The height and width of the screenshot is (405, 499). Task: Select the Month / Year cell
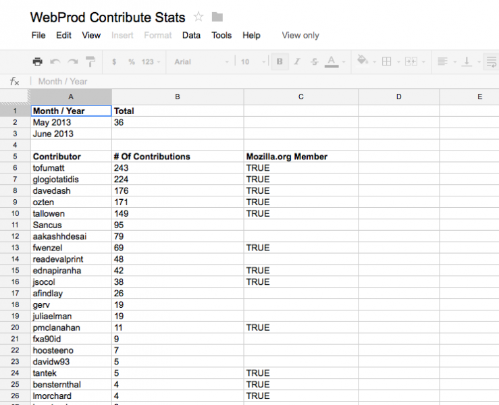point(72,111)
